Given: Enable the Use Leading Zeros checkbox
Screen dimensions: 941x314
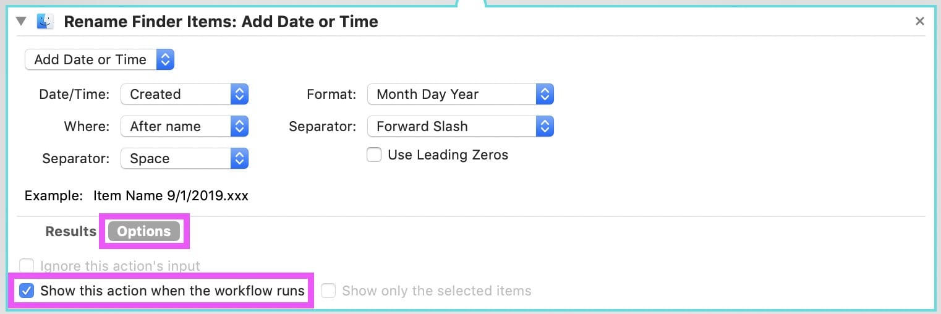Looking at the screenshot, I should pyautogui.click(x=374, y=155).
